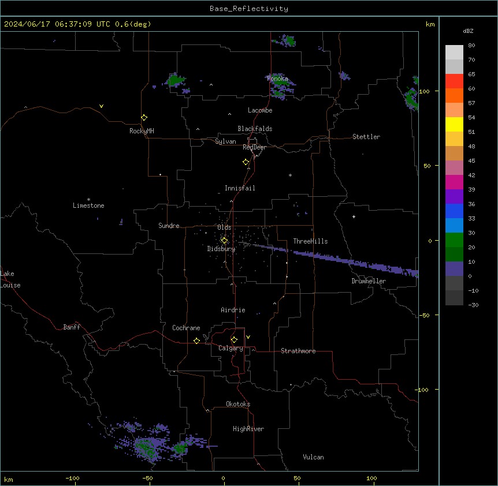This screenshot has height=486, width=498.
Task: Pick the blue 33-36 dBZ legend swatch
Action: (x=454, y=211)
